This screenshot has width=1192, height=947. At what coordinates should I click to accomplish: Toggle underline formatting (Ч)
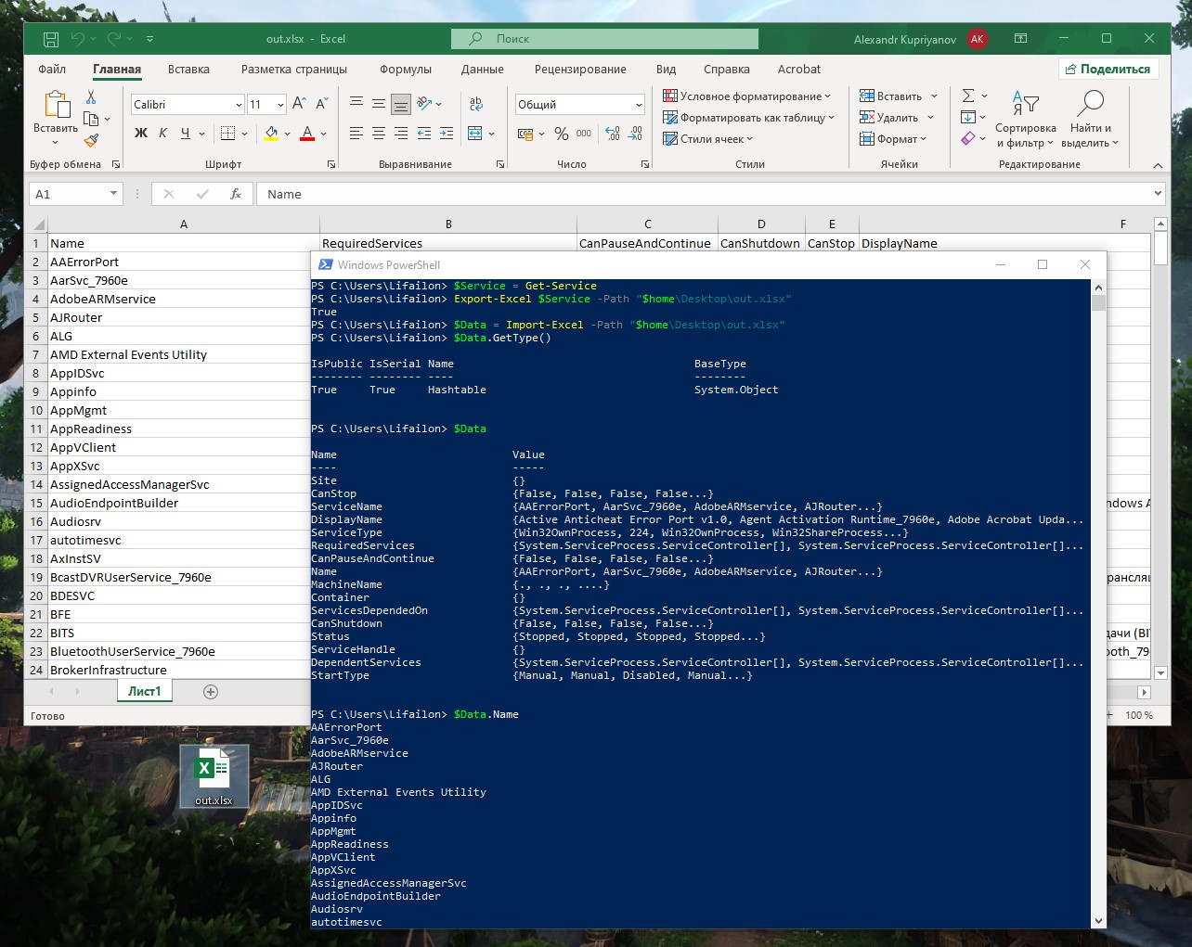[x=186, y=134]
